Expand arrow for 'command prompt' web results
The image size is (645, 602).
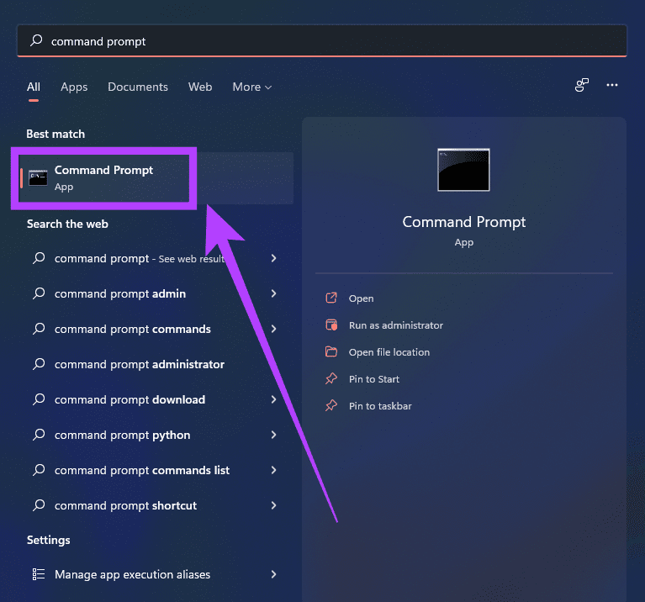coord(273,258)
